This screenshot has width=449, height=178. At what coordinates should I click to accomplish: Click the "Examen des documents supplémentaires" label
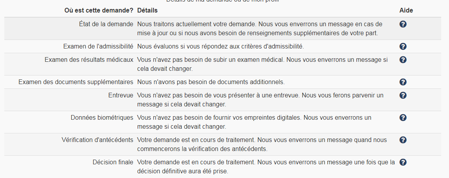coord(76,82)
